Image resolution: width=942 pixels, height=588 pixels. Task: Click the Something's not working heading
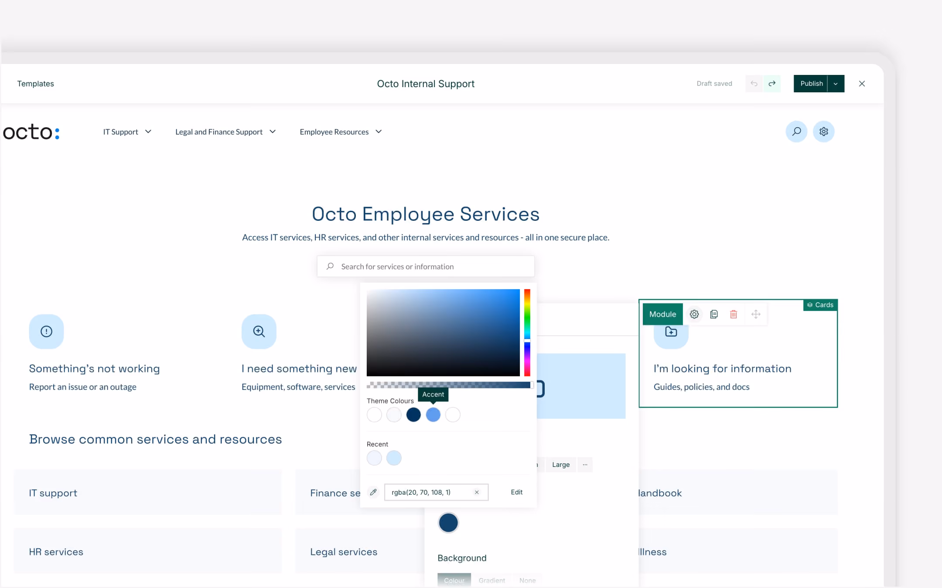94,369
